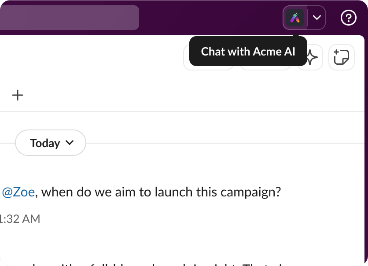Open the @Zoe mention link
This screenshot has height=266, width=368.
point(18,192)
